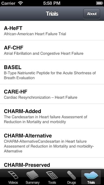Tap the Trials open book icon
Screen dimensions: 104x185
91,175
